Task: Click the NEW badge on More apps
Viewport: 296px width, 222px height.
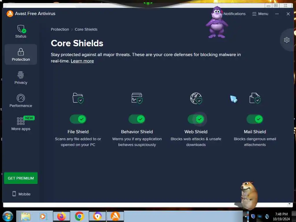Action: [29, 118]
